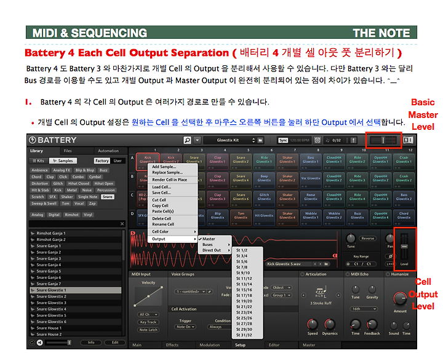The height and width of the screenshot is (353, 443).
Task: Expand the Cell Color submenu
Action: tap(173, 232)
